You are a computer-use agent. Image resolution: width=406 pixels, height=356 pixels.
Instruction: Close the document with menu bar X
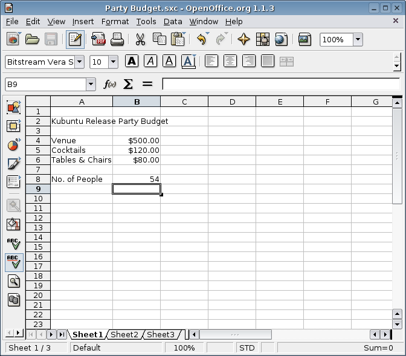coord(395,21)
